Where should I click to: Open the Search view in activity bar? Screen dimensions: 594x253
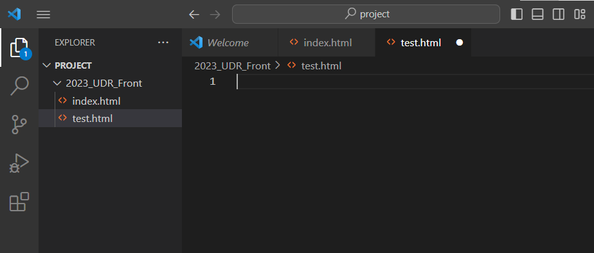[x=19, y=86]
